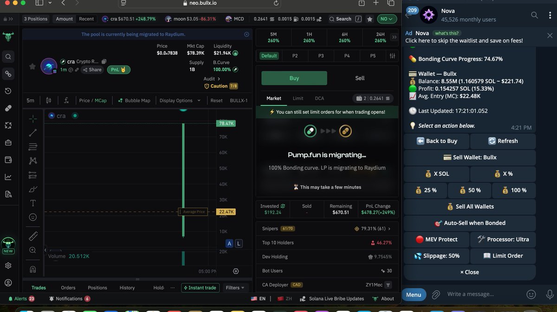Open the NO dropdown in top bar
This screenshot has width=557, height=312.
coord(387,19)
